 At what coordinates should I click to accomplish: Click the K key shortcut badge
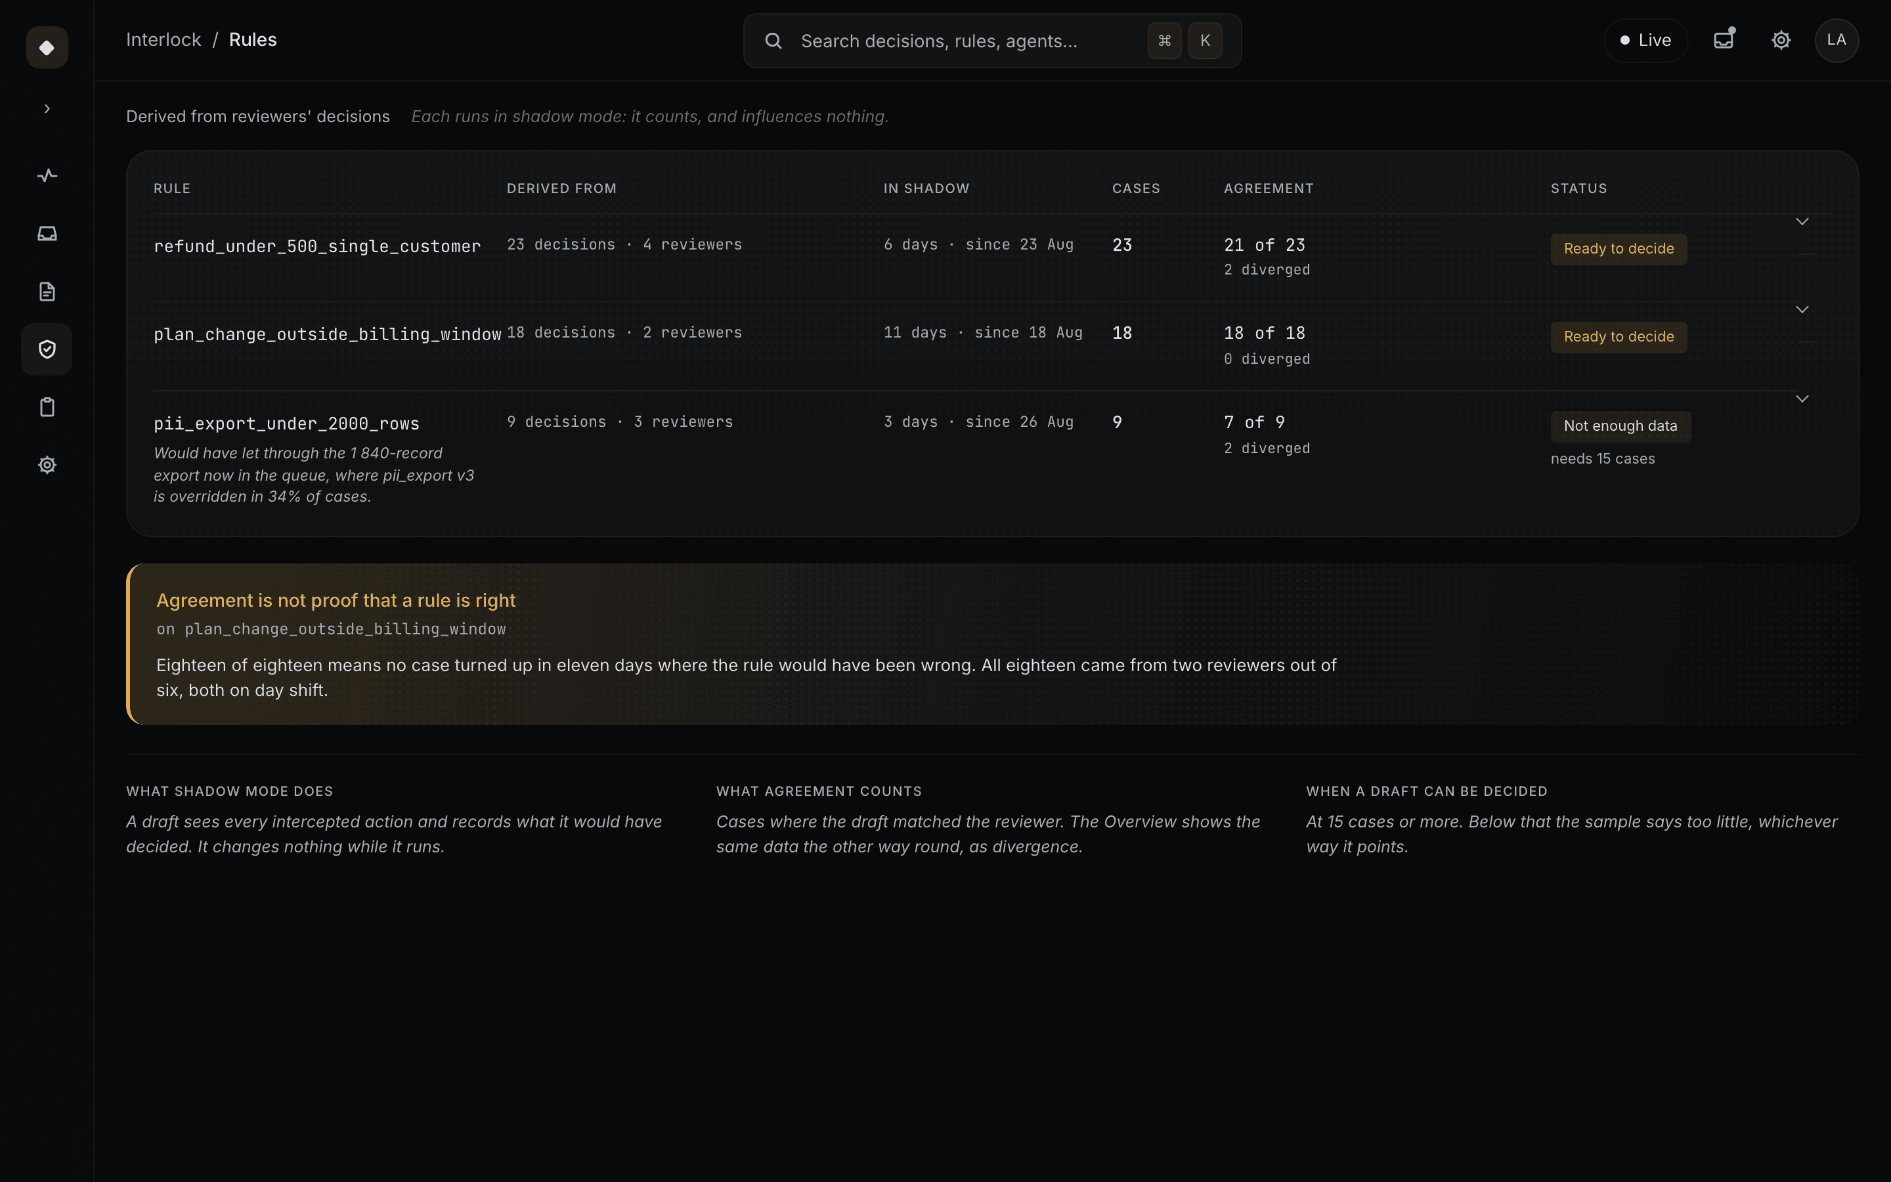point(1205,41)
